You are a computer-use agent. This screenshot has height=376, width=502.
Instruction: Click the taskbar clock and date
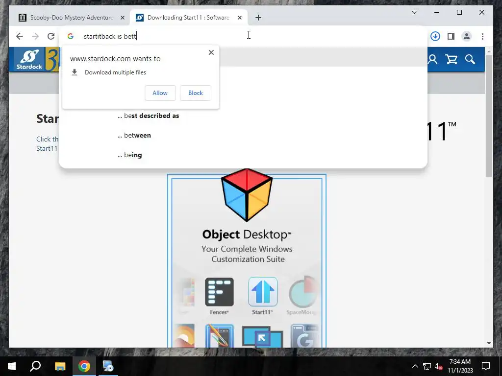tap(460, 366)
